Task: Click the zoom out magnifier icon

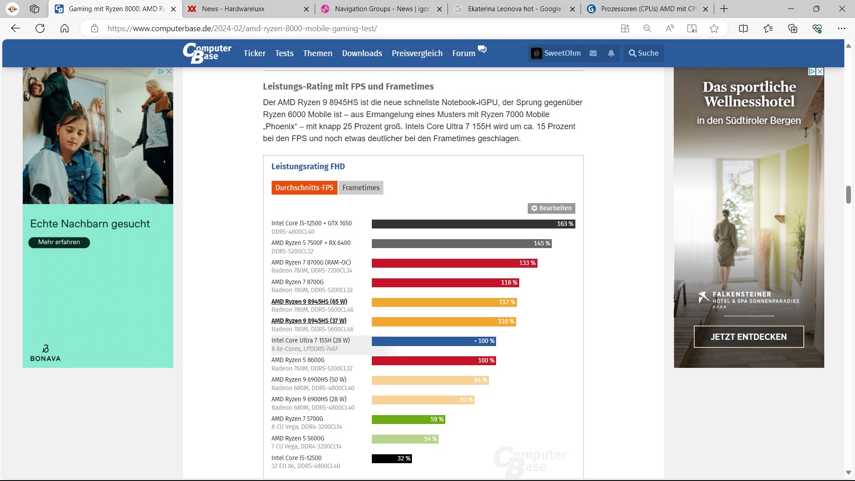Action: tap(647, 29)
